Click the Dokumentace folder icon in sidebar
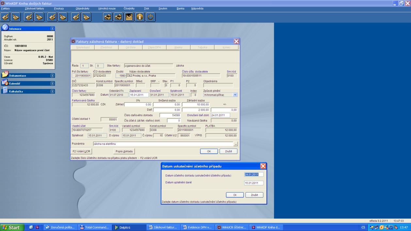Viewport: 411px width, 231px height. pos(5,75)
